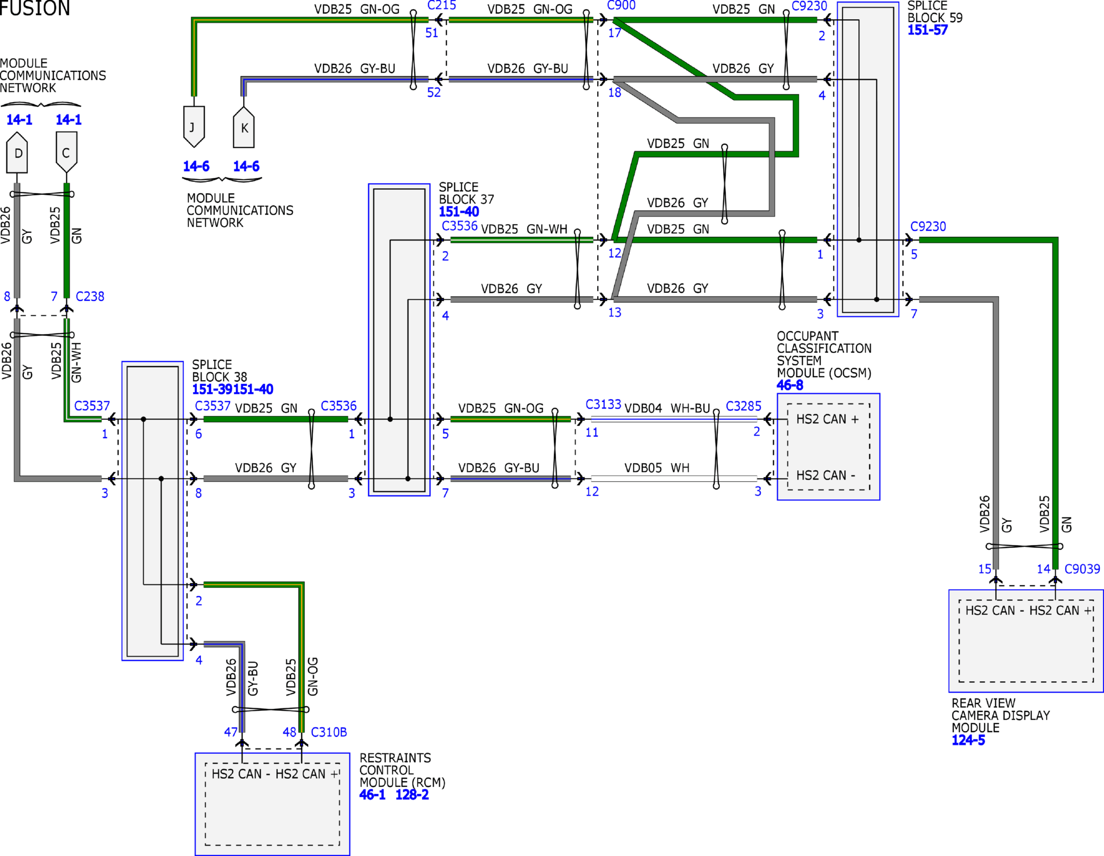Select the C9039 connector label

(1082, 569)
